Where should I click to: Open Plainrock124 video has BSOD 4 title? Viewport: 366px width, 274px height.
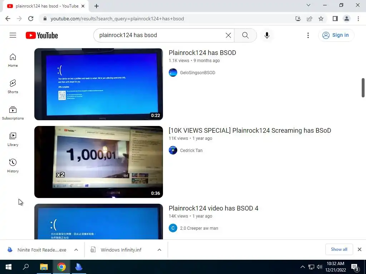pos(213,208)
